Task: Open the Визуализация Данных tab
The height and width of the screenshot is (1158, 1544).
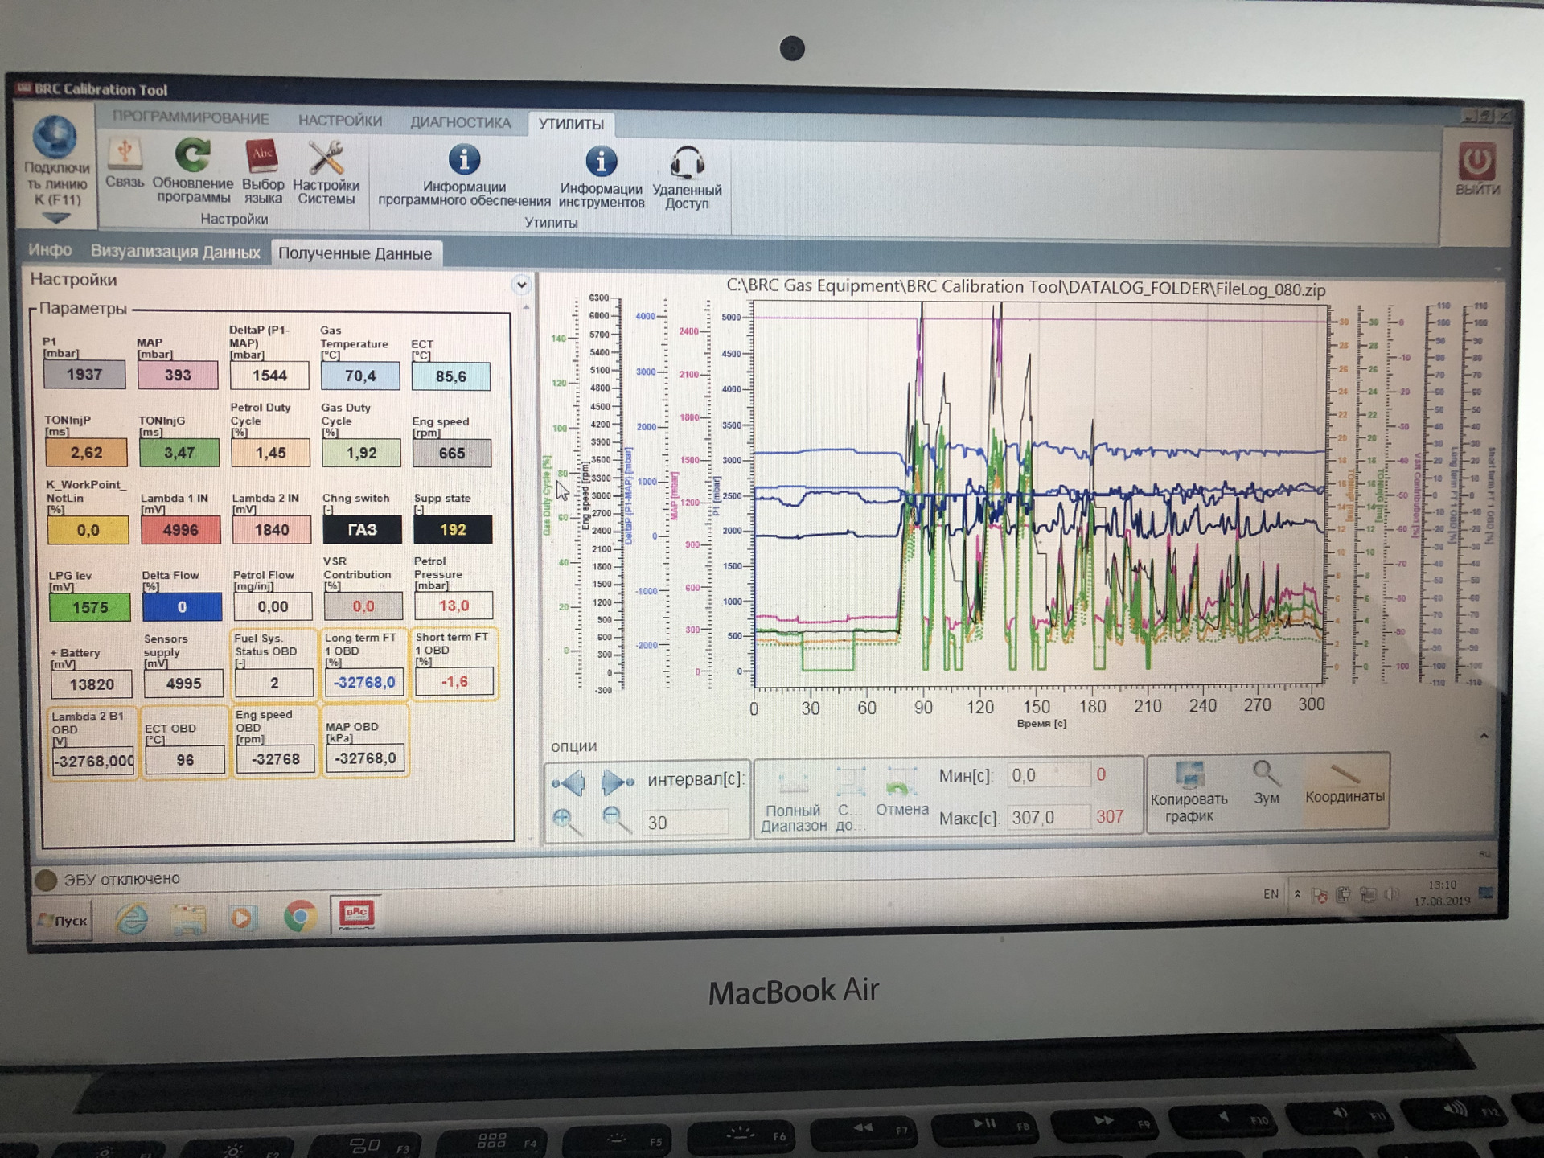Action: [x=175, y=252]
